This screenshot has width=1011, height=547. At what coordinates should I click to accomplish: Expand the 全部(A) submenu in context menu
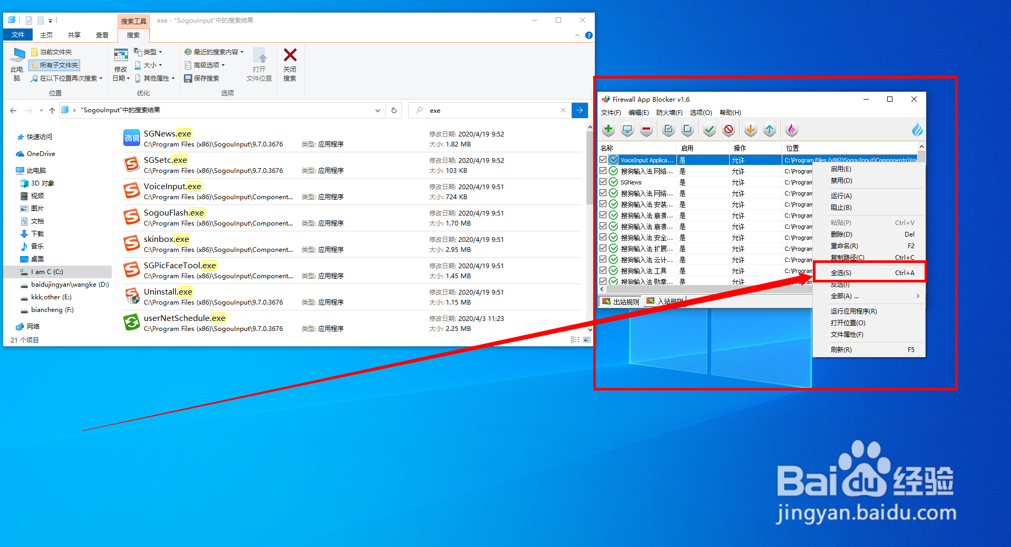pos(869,296)
